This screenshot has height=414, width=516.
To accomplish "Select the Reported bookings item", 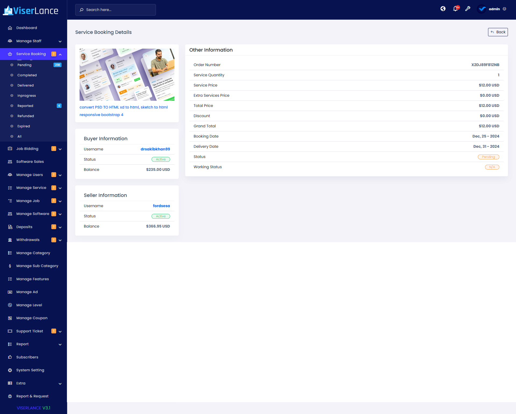I will click(x=25, y=106).
